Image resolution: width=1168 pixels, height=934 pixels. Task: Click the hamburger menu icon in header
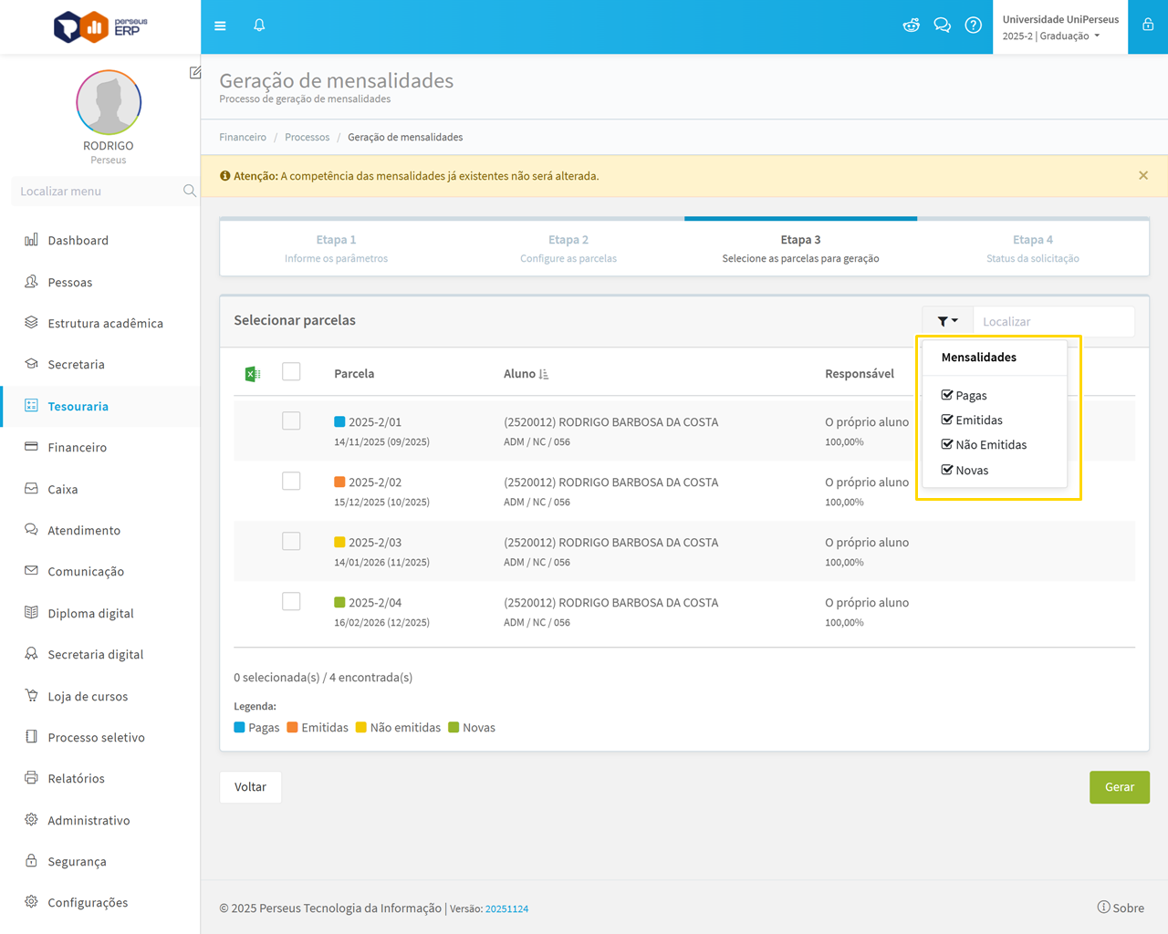[x=220, y=26]
